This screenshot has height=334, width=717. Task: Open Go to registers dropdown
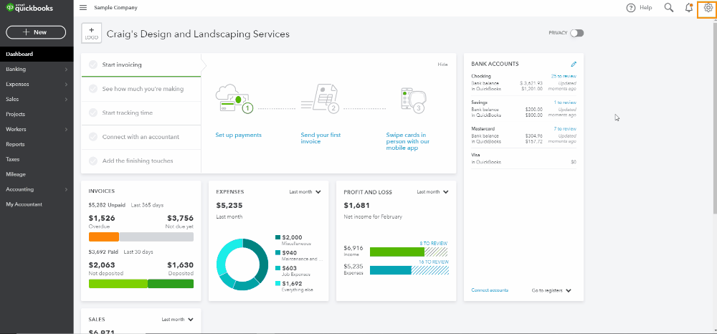[x=551, y=290]
